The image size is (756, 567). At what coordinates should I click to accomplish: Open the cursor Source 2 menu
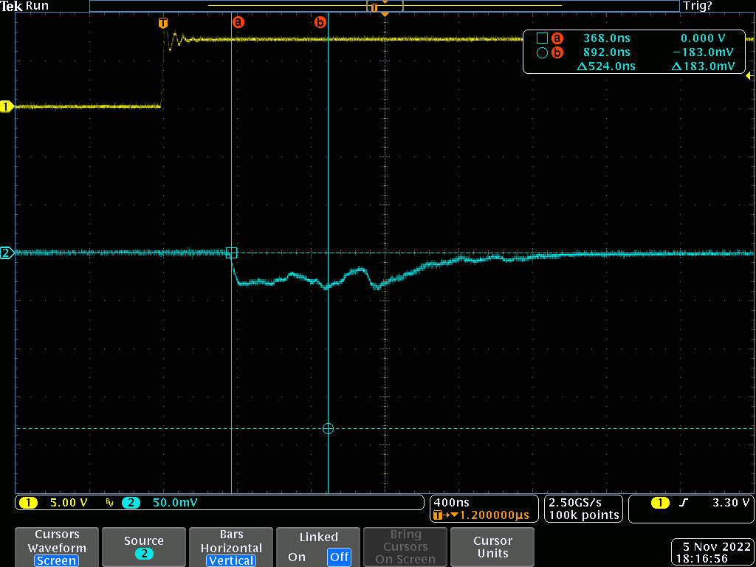pos(144,547)
